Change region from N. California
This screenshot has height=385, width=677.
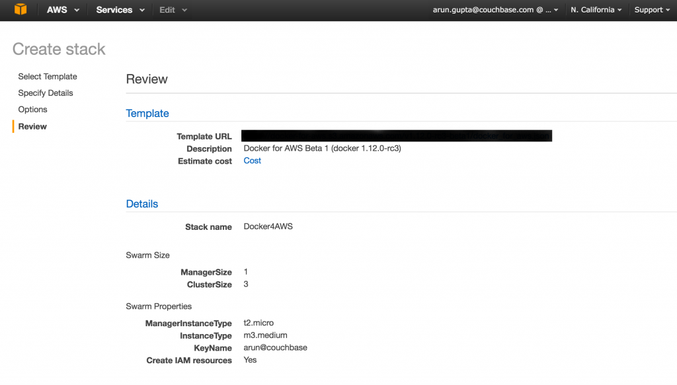596,10
